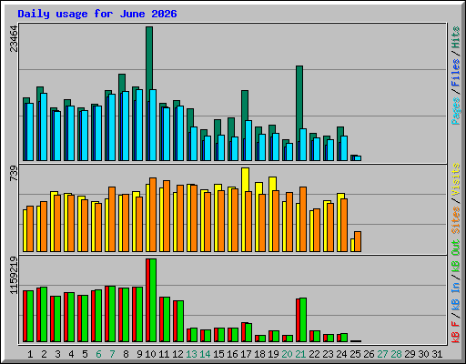466x364 pixels.
Task: Click the kB Out bar for day 21
Action: (303, 320)
